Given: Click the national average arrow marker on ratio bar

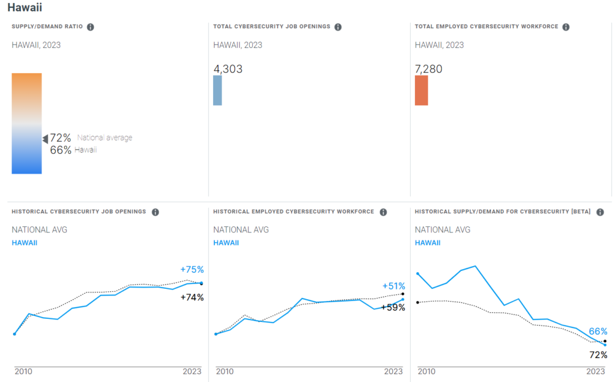Looking at the screenshot, I should coord(44,139).
